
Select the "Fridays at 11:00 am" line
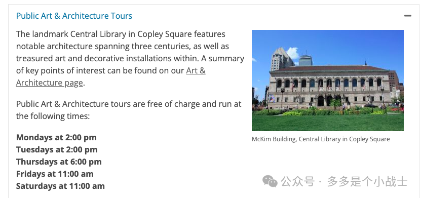coord(55,174)
